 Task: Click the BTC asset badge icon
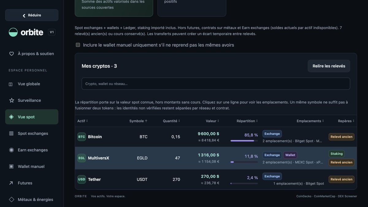pos(82,137)
